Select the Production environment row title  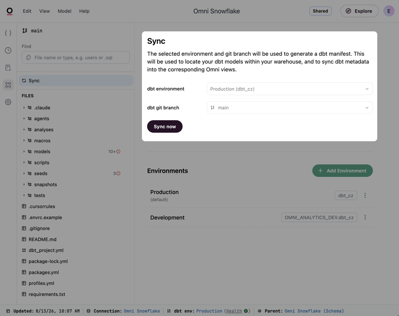pos(164,192)
